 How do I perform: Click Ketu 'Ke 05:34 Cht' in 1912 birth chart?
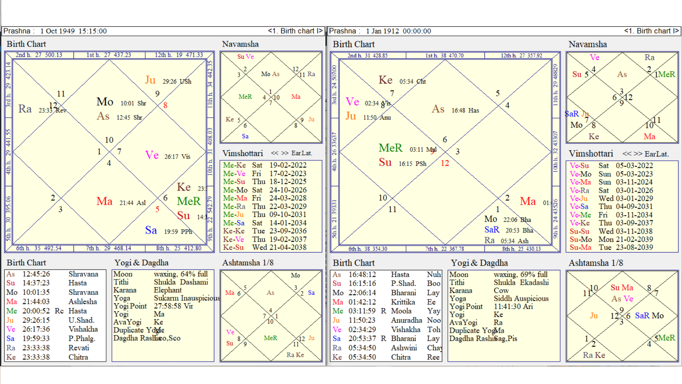402,80
